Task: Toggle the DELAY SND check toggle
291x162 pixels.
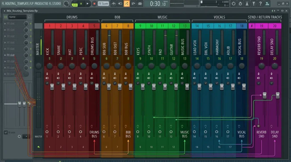Action: [x=271, y=83]
